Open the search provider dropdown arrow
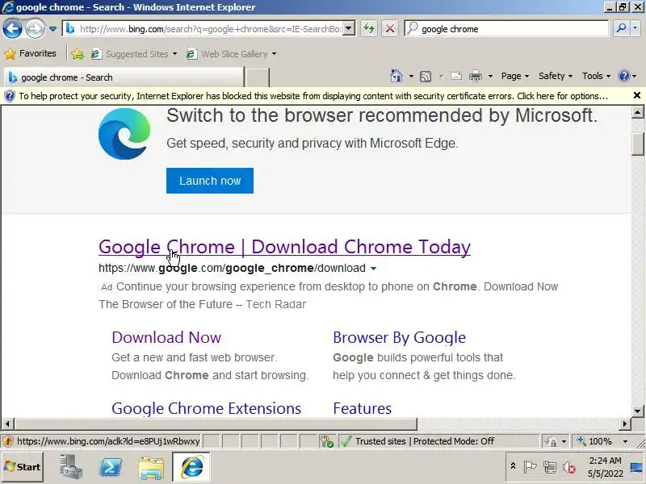This screenshot has height=484, width=646. point(635,28)
